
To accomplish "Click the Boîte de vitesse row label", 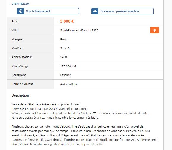I will pyautogui.click(x=22, y=84).
